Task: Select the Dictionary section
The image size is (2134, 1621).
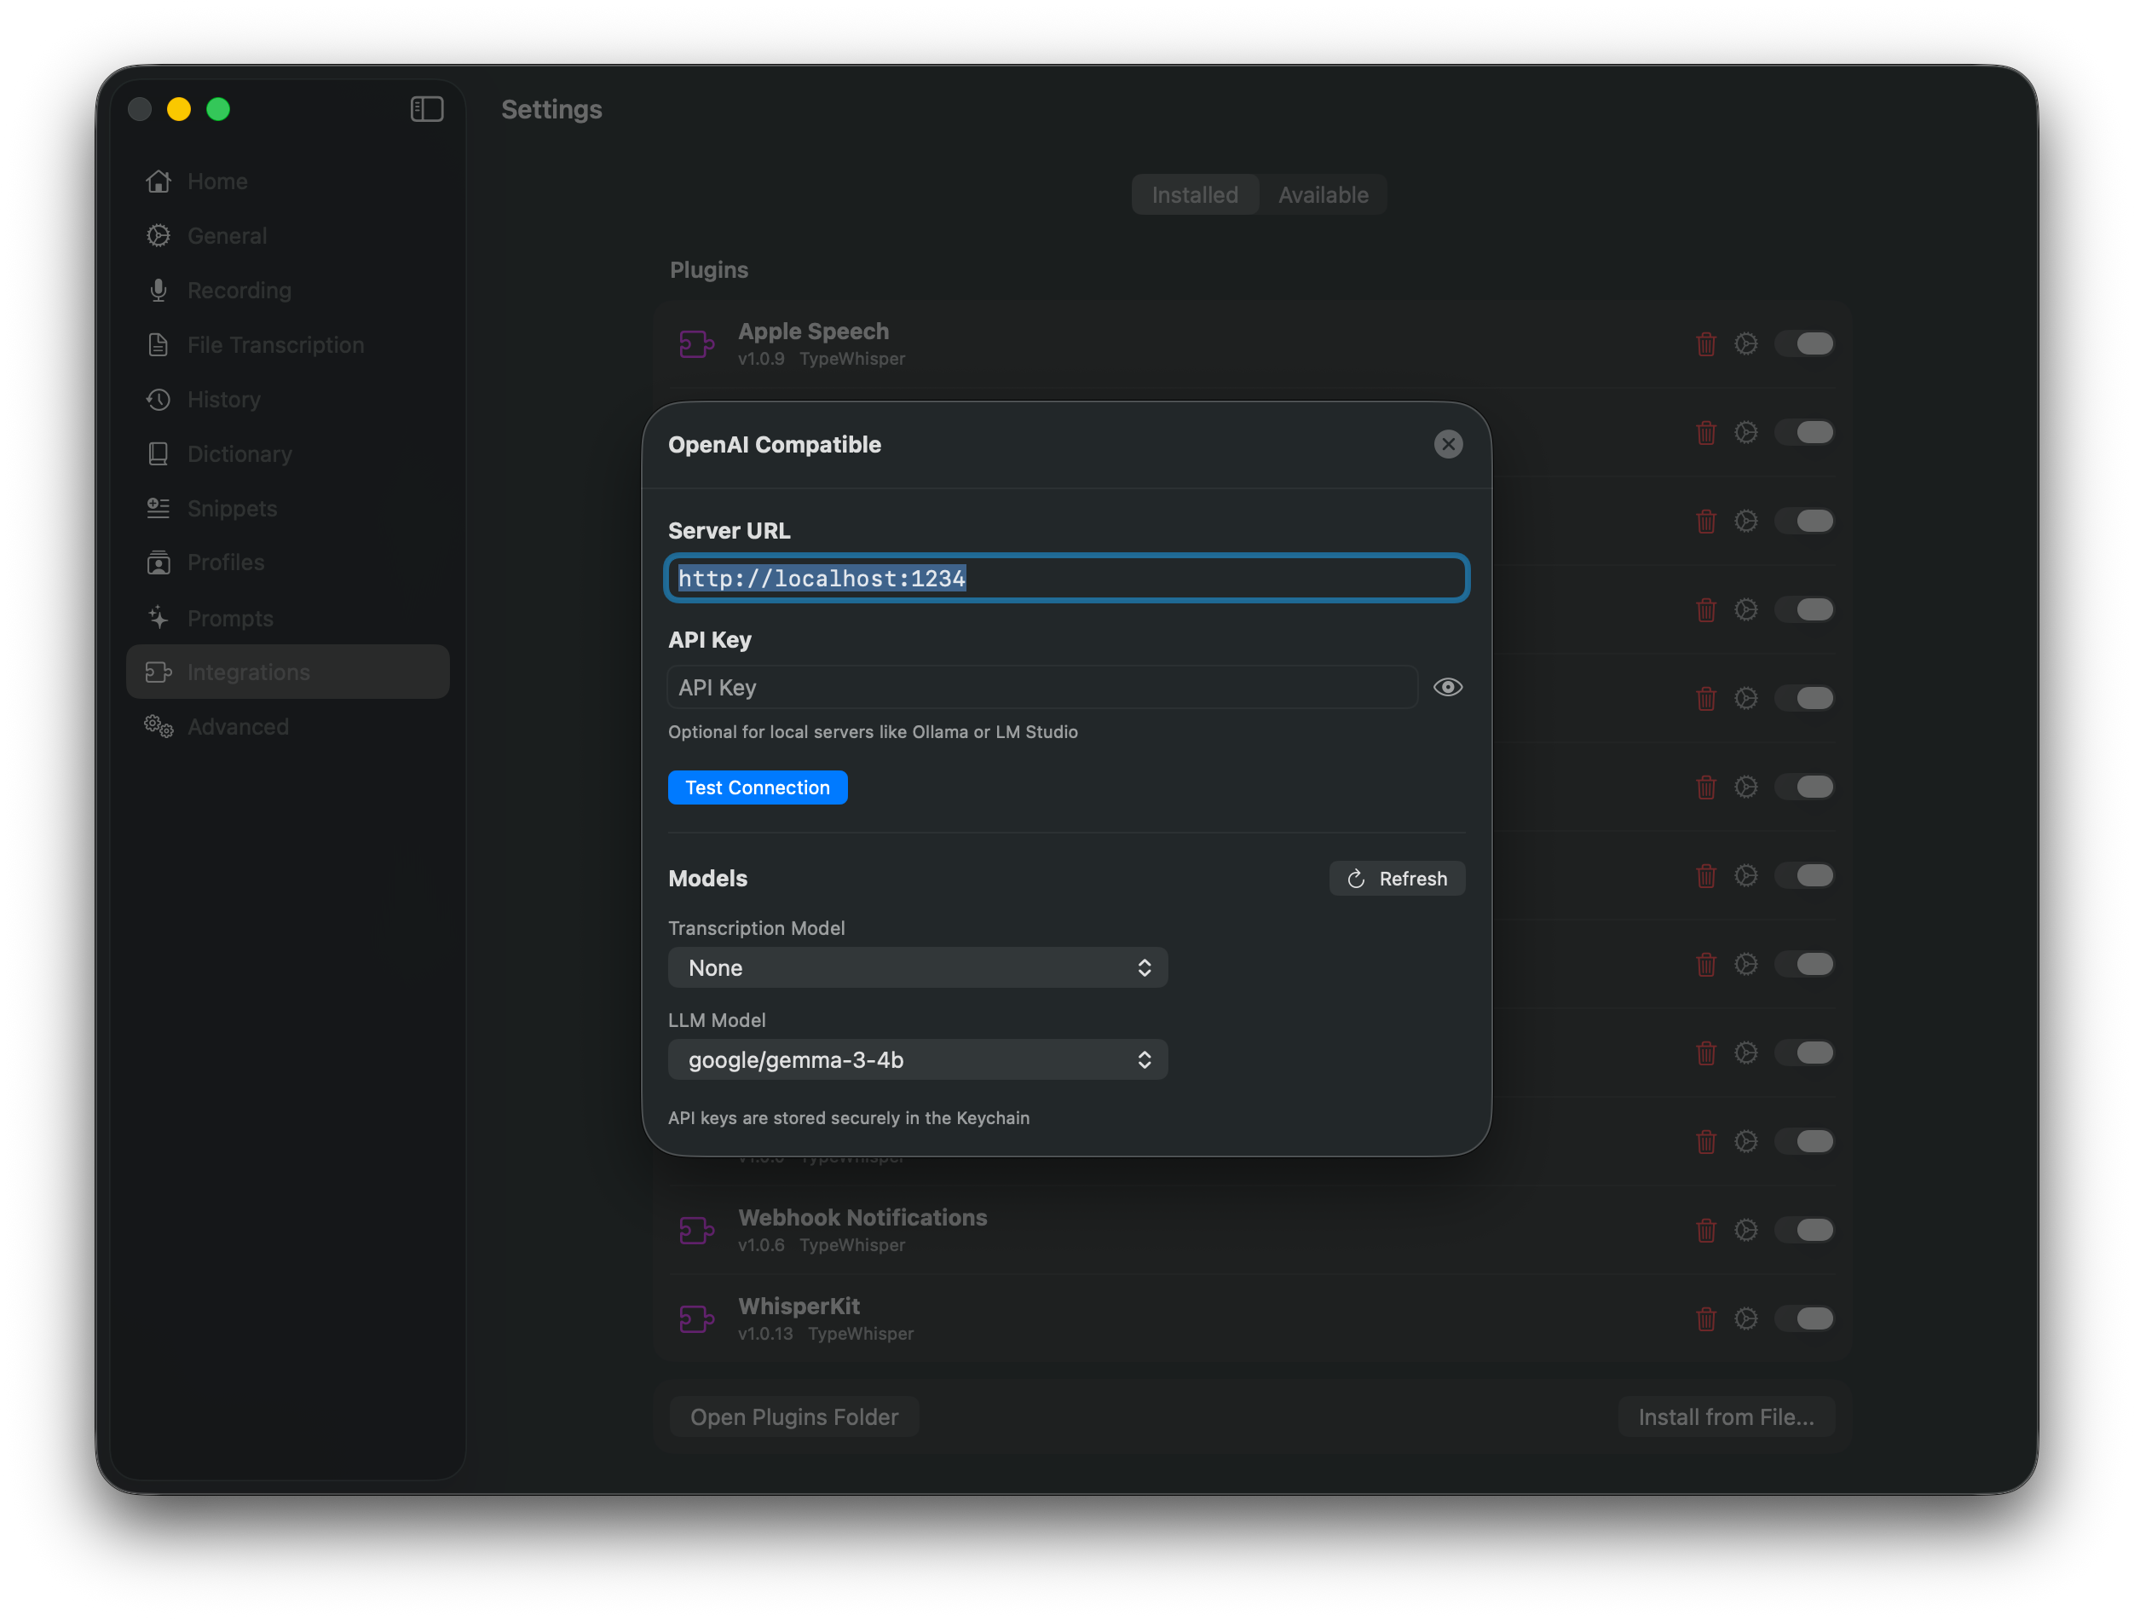Action: 239,453
